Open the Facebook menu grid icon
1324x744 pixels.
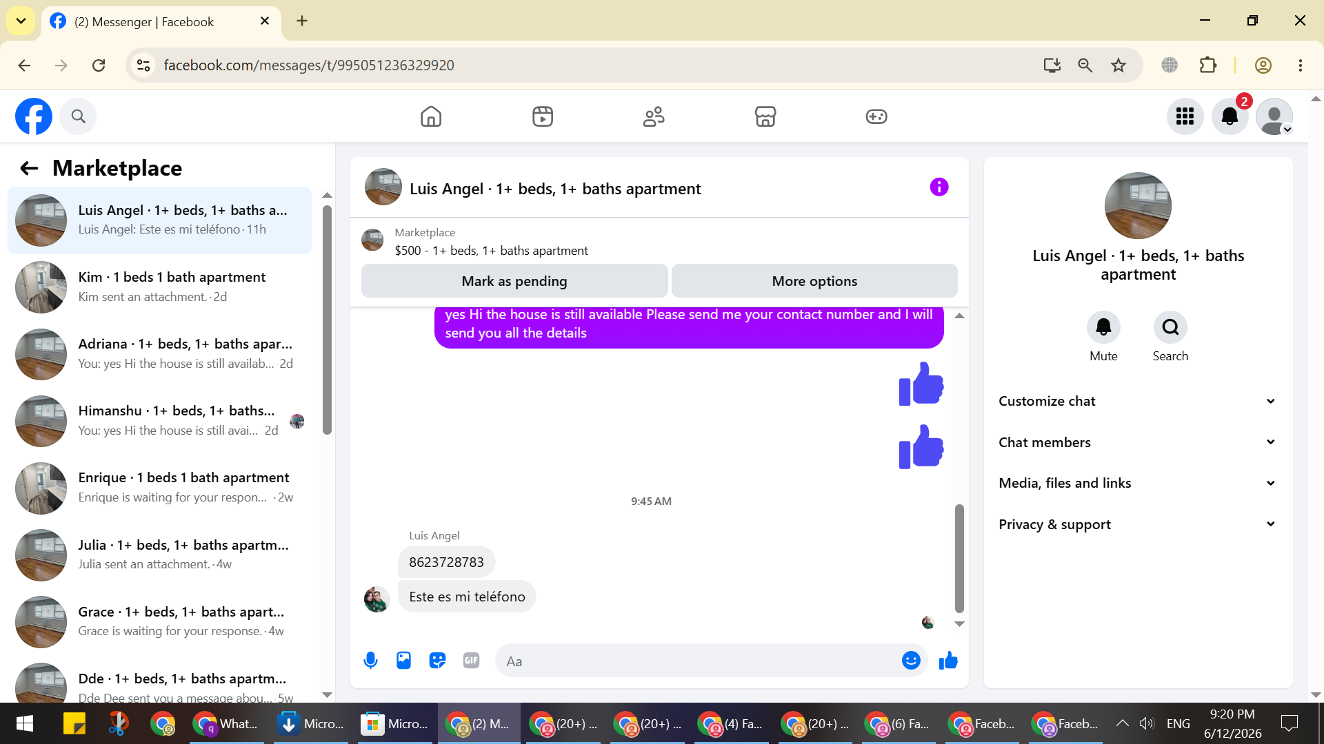1185,116
